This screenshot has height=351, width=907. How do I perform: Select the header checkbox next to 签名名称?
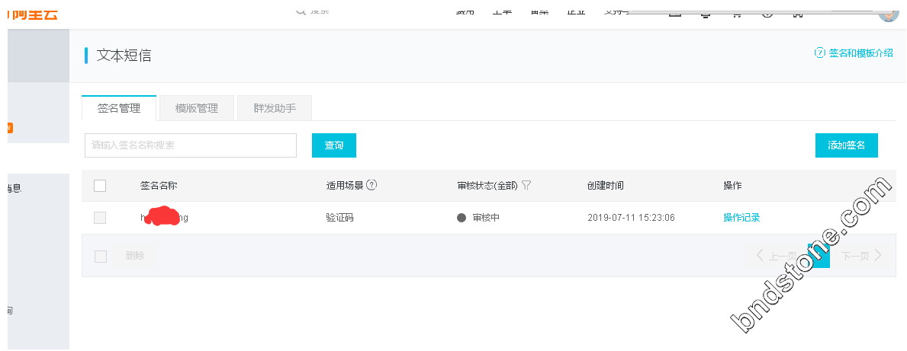point(100,185)
